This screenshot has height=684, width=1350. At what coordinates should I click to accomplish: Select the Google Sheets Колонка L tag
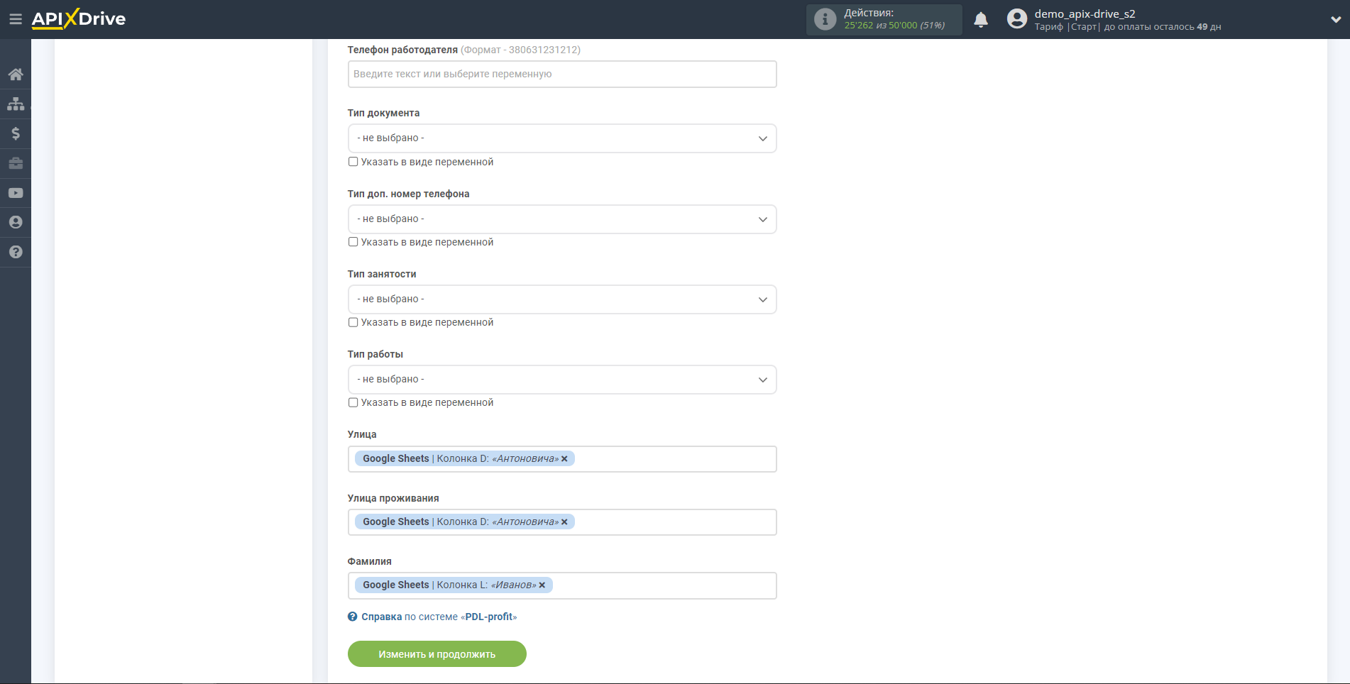(x=454, y=585)
